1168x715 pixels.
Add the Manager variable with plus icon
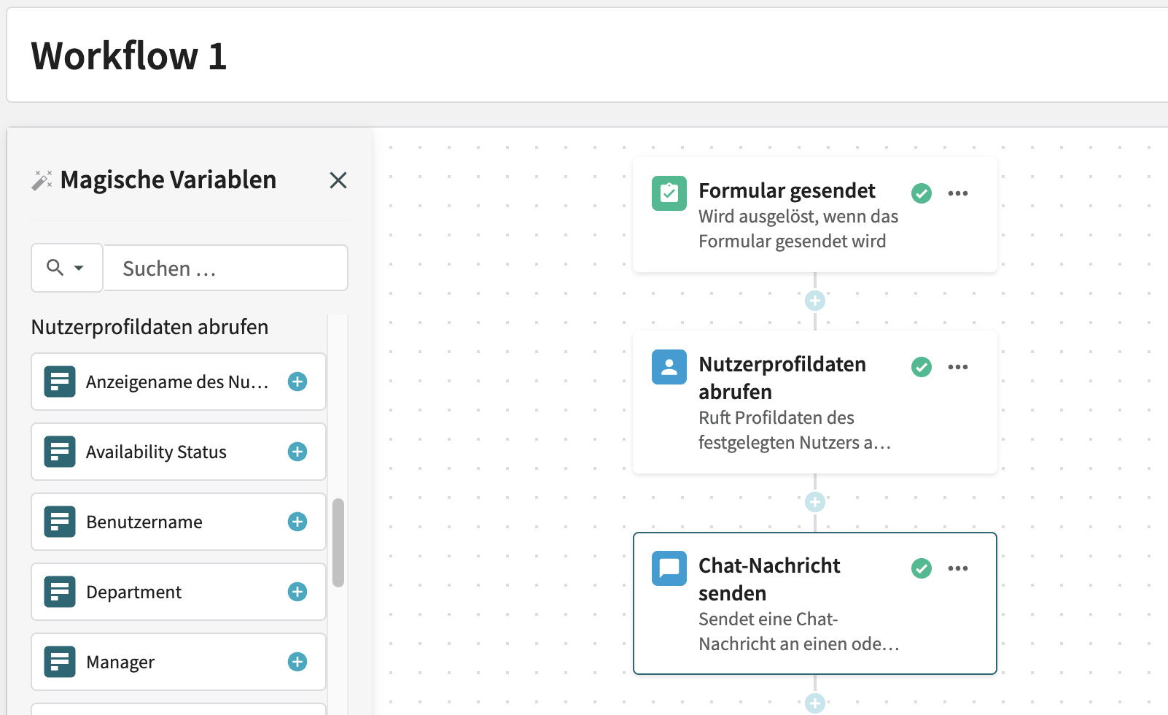(297, 662)
